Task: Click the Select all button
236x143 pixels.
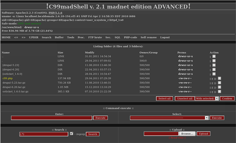Action: point(164,98)
